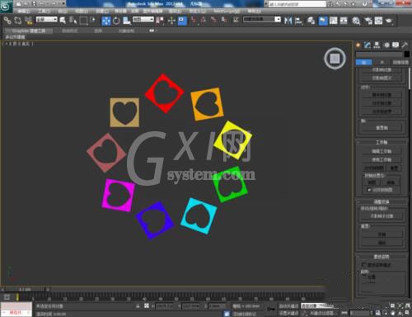Click the search input field in title bar

(x=297, y=4)
